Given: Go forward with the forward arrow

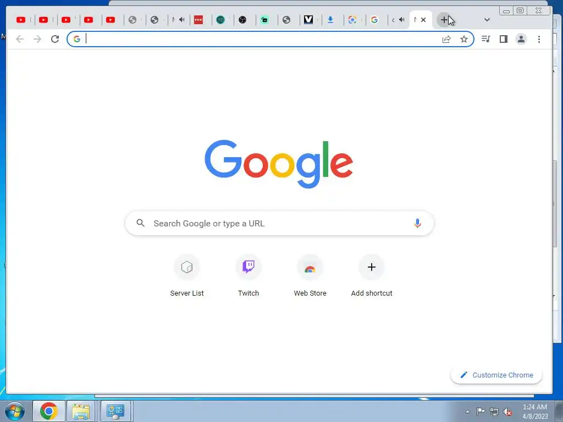Looking at the screenshot, I should (37, 39).
